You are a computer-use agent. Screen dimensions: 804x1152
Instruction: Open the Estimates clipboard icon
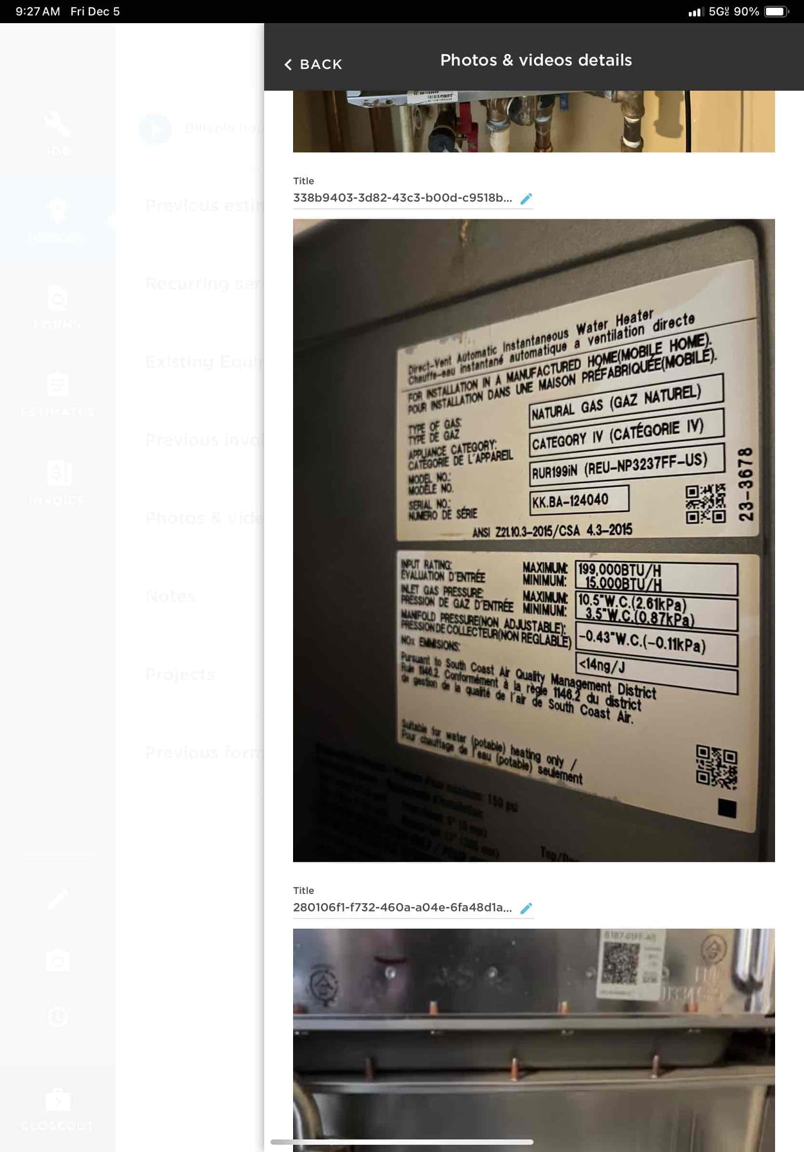pyautogui.click(x=58, y=394)
